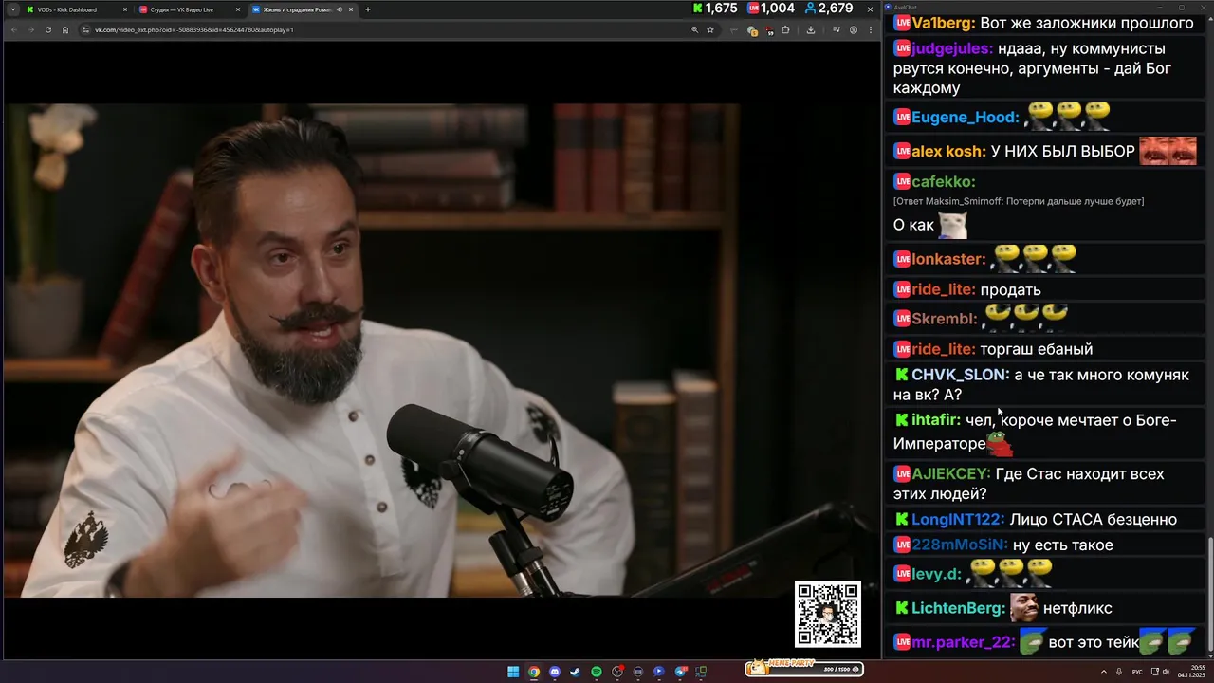Open the taskbar clock and calendar
Viewport: 1214px width, 683px height.
(x=1191, y=672)
